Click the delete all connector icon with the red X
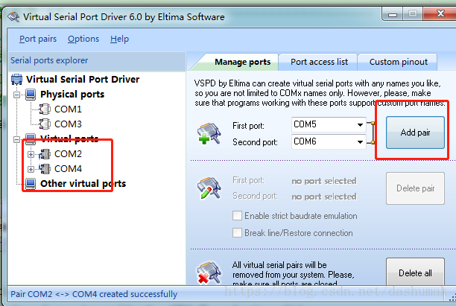 click(209, 272)
